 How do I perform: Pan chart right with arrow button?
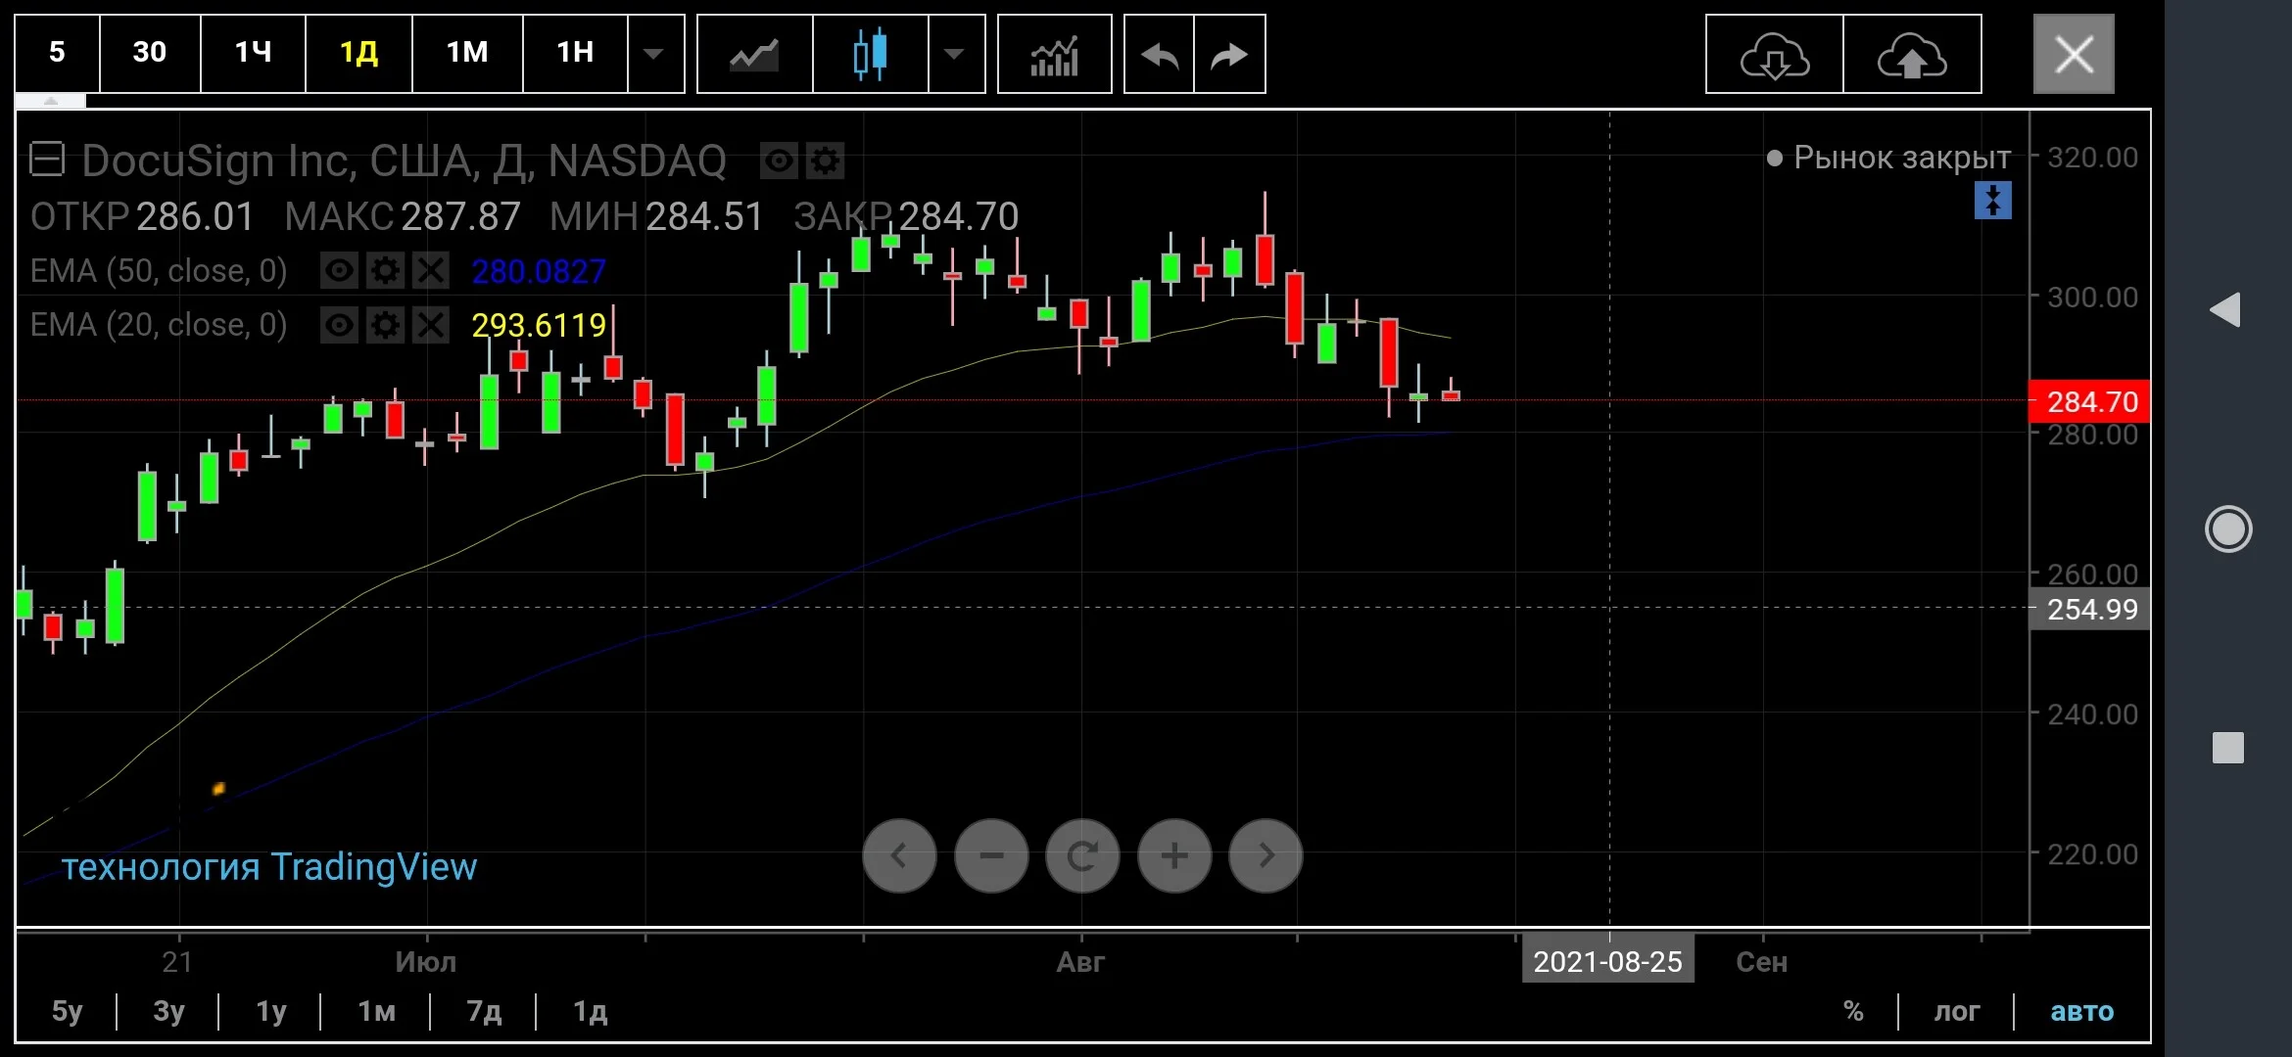[1265, 855]
